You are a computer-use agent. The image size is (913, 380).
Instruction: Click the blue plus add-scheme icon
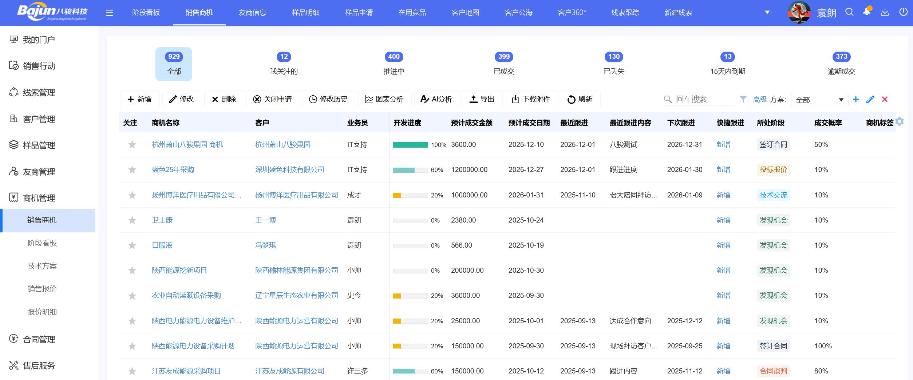click(x=856, y=99)
